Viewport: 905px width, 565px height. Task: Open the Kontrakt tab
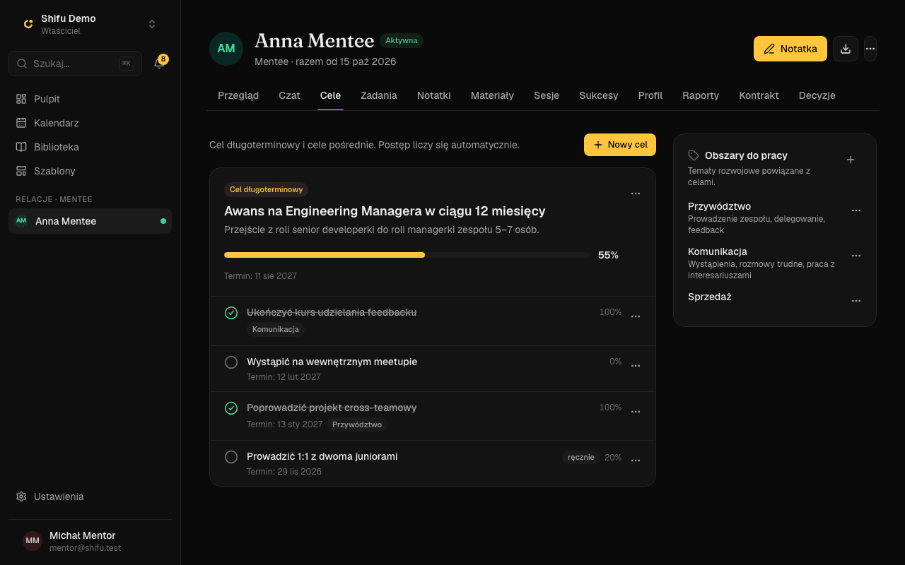759,95
